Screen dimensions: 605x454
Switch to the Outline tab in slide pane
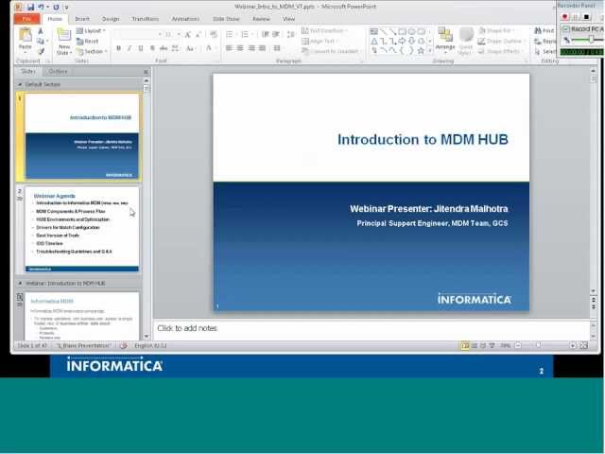tap(58, 72)
